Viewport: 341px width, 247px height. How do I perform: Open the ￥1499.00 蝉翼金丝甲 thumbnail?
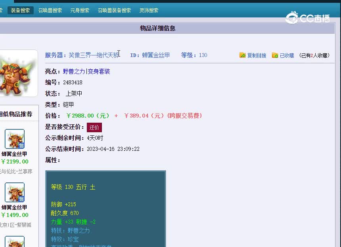click(x=15, y=192)
